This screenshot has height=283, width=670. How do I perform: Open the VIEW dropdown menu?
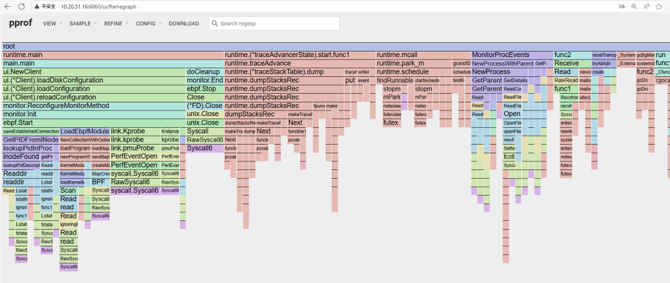pyautogui.click(x=52, y=24)
